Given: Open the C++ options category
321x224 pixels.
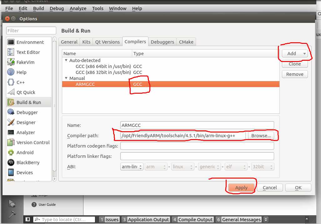Looking at the screenshot, I should [29, 82].
